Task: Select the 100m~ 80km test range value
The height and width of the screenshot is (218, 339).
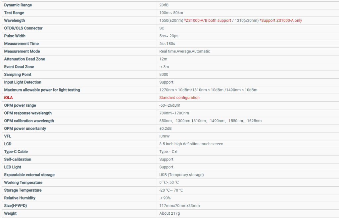Action: (x=171, y=13)
